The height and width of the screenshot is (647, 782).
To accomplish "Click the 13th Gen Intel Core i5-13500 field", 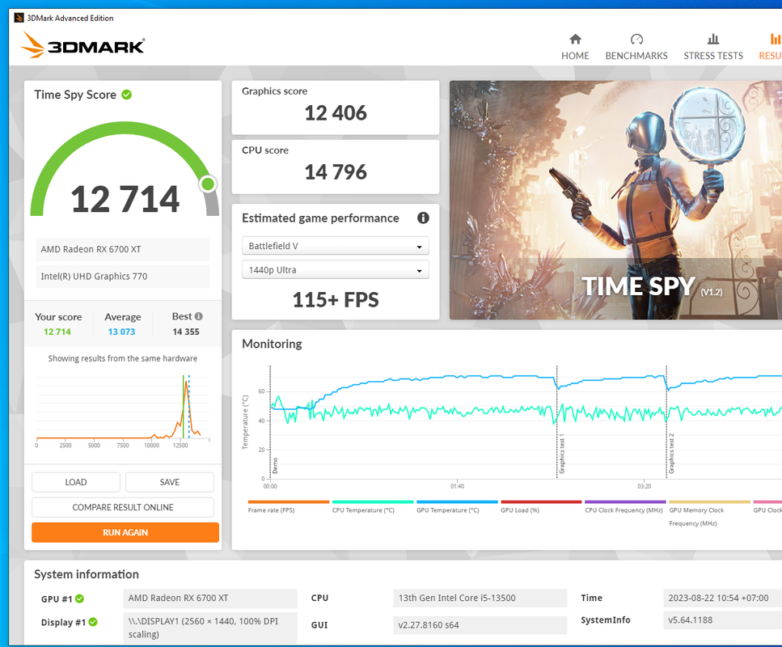I will pyautogui.click(x=480, y=598).
